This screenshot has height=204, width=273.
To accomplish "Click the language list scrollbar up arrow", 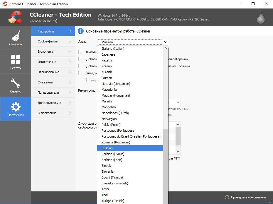I will 166,48.
